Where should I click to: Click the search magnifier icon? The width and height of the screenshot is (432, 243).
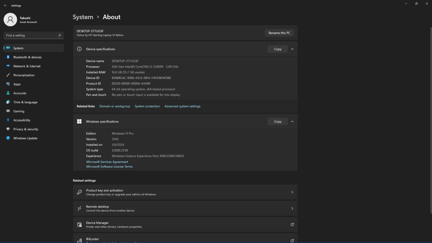click(59, 35)
